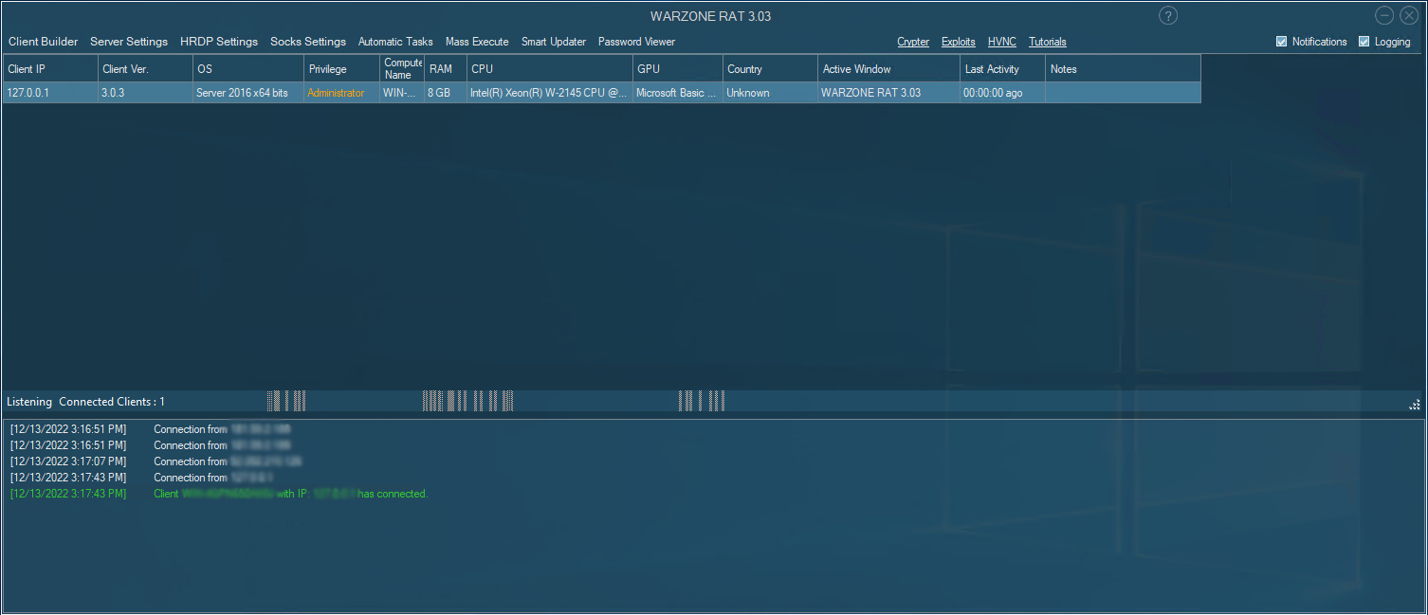Click the Notes column header
The image size is (1428, 615).
(1123, 68)
